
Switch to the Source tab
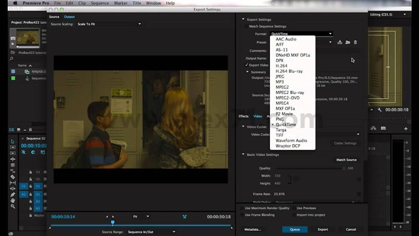tap(54, 17)
